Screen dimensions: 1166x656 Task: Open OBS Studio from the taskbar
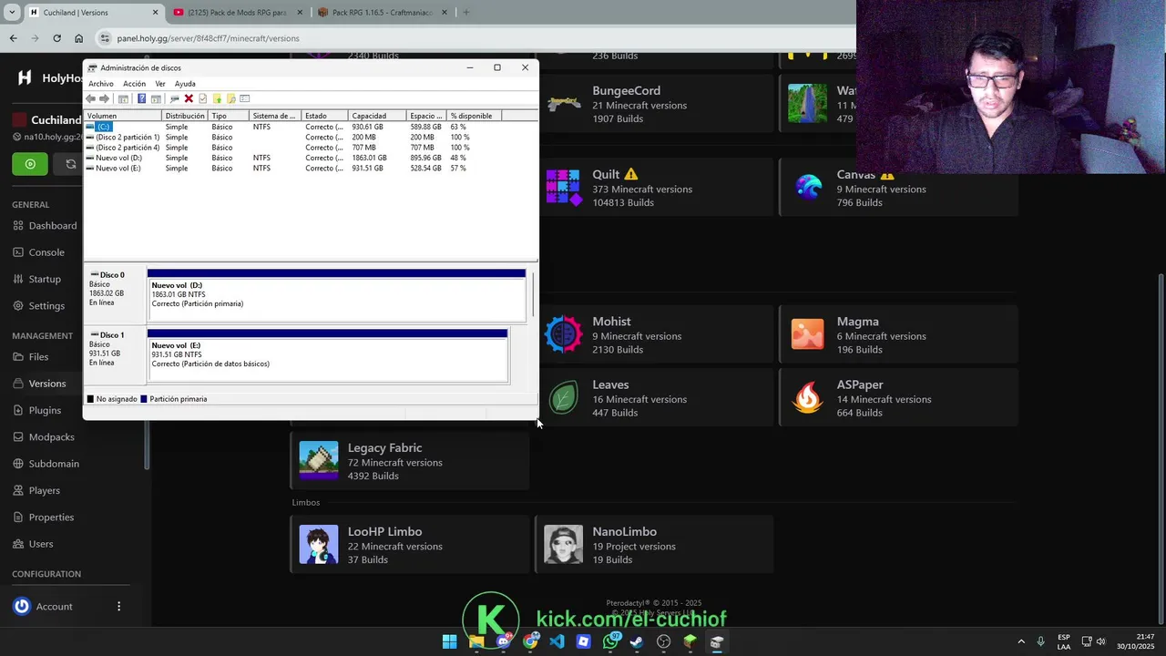coord(664,641)
